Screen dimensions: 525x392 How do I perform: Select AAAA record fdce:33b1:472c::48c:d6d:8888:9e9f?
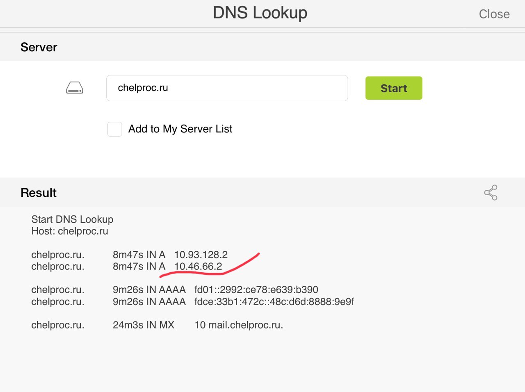[x=274, y=302]
